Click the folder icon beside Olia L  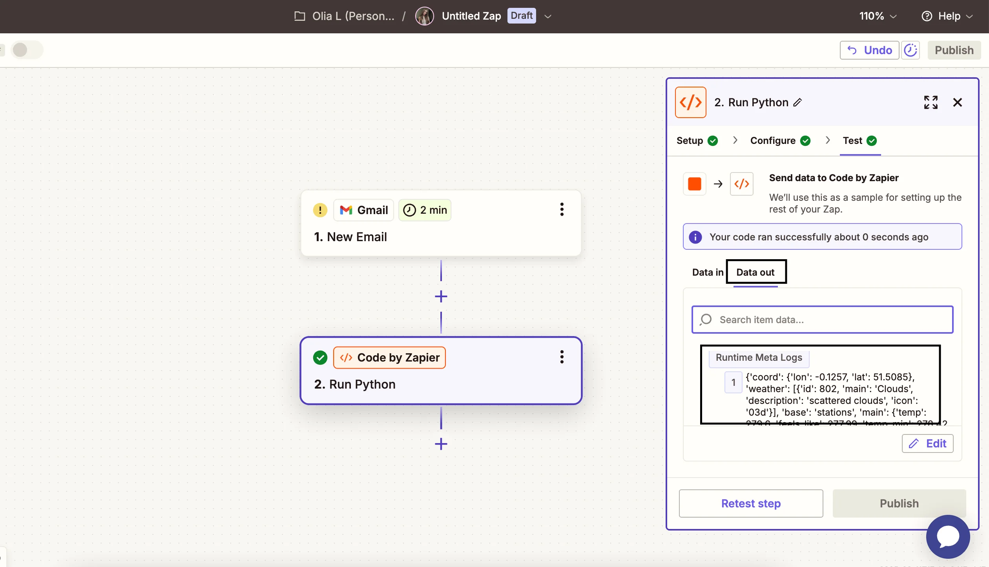(x=300, y=16)
